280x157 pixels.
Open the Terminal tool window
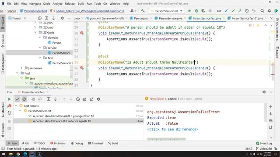tap(95, 143)
